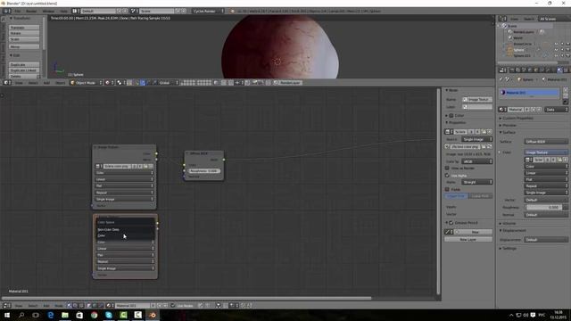The height and width of the screenshot is (321, 571).
Task: Open File menu in top bar
Action: tap(18, 12)
